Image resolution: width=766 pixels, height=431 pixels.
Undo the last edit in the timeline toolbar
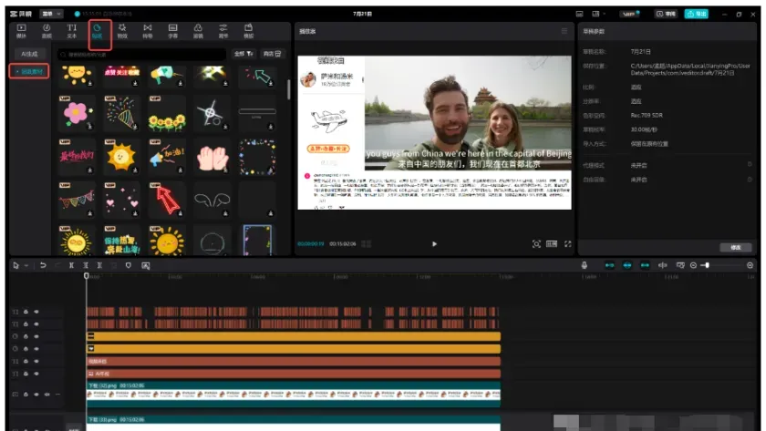(x=43, y=265)
